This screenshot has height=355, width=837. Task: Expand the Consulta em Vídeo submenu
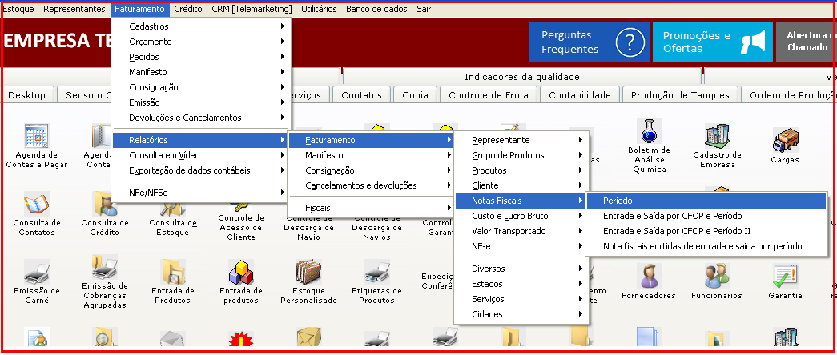click(201, 155)
